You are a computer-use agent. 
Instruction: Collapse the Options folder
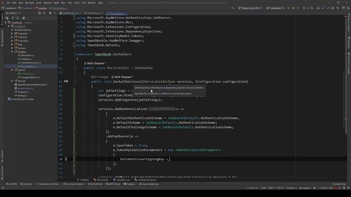[12, 70]
